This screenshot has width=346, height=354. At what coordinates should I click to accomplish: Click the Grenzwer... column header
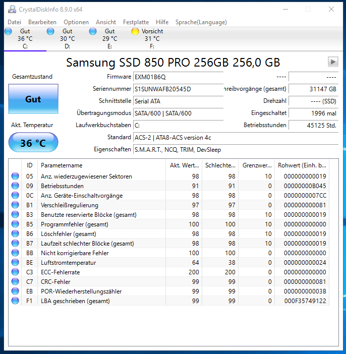coord(257,165)
